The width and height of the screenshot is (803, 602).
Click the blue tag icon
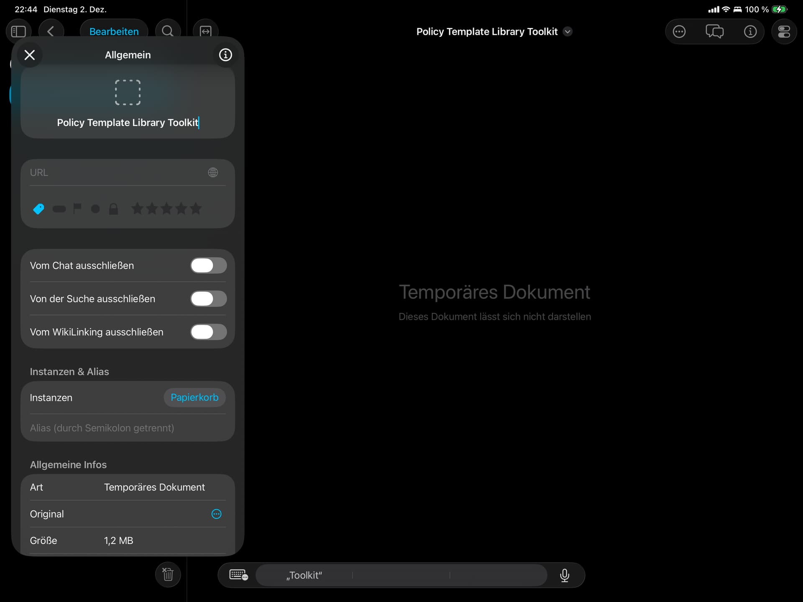tap(38, 209)
